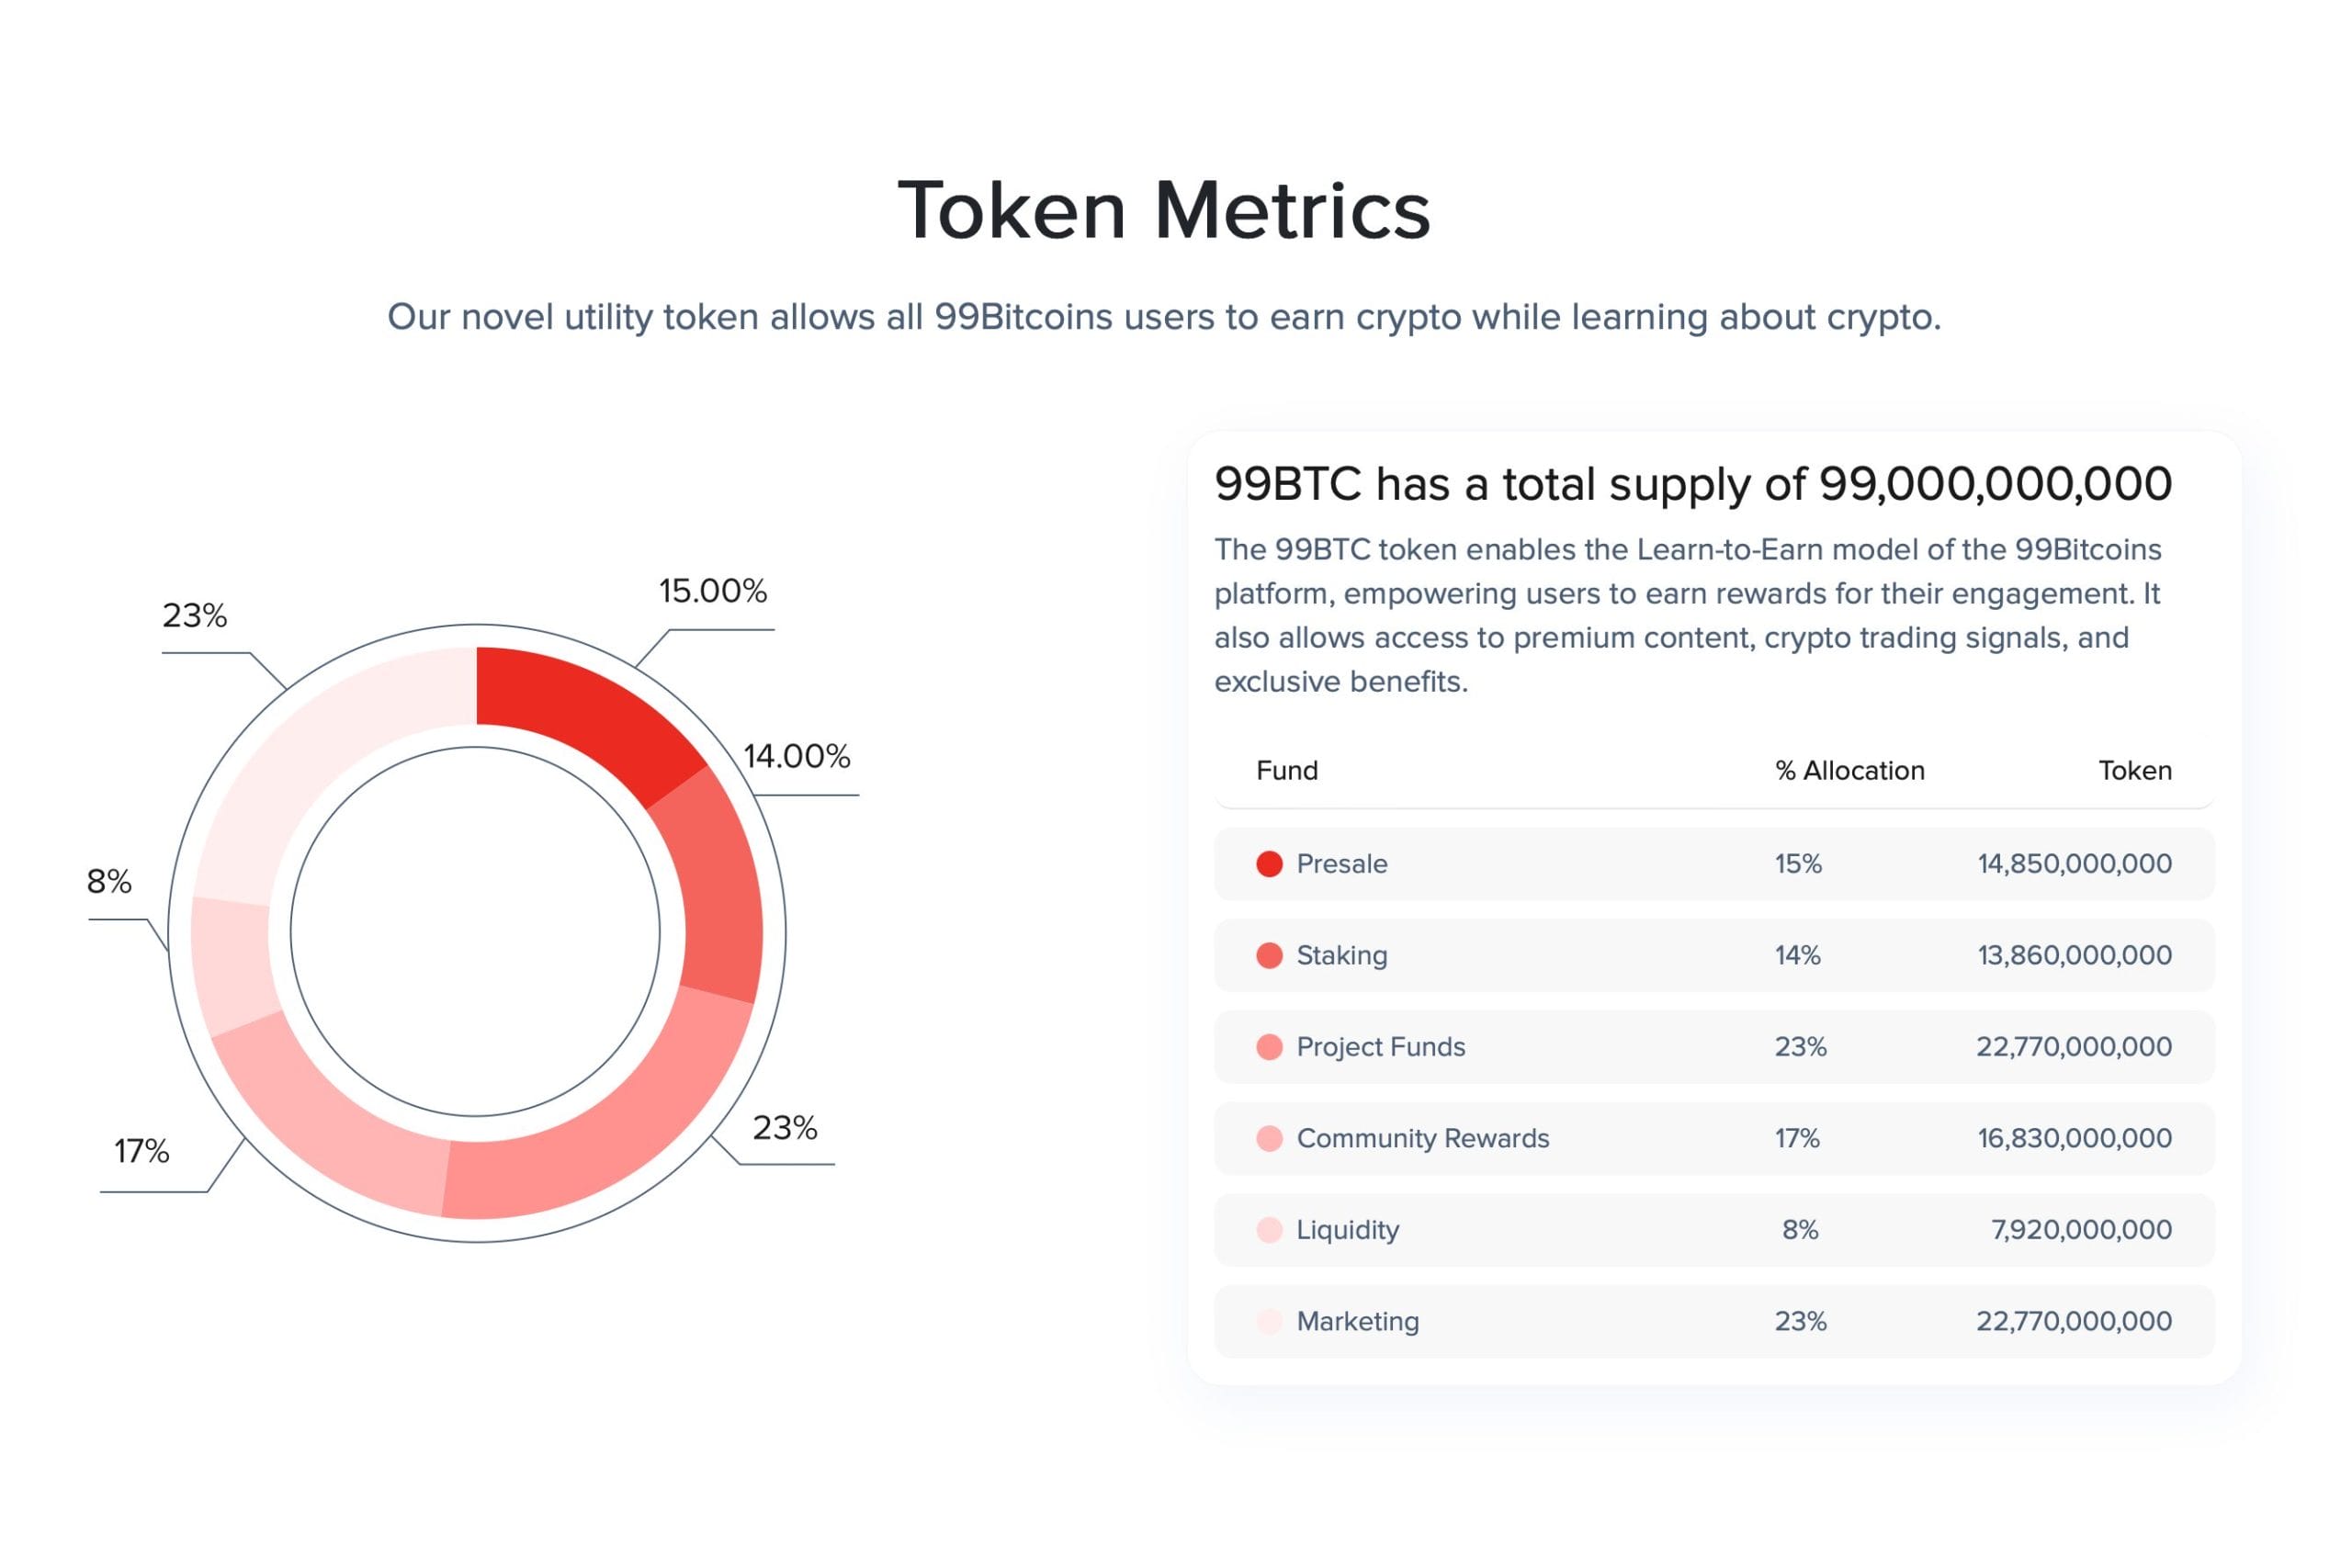The image size is (2352, 1568).
Task: Click the 17% chart callout label
Action: click(x=141, y=1151)
